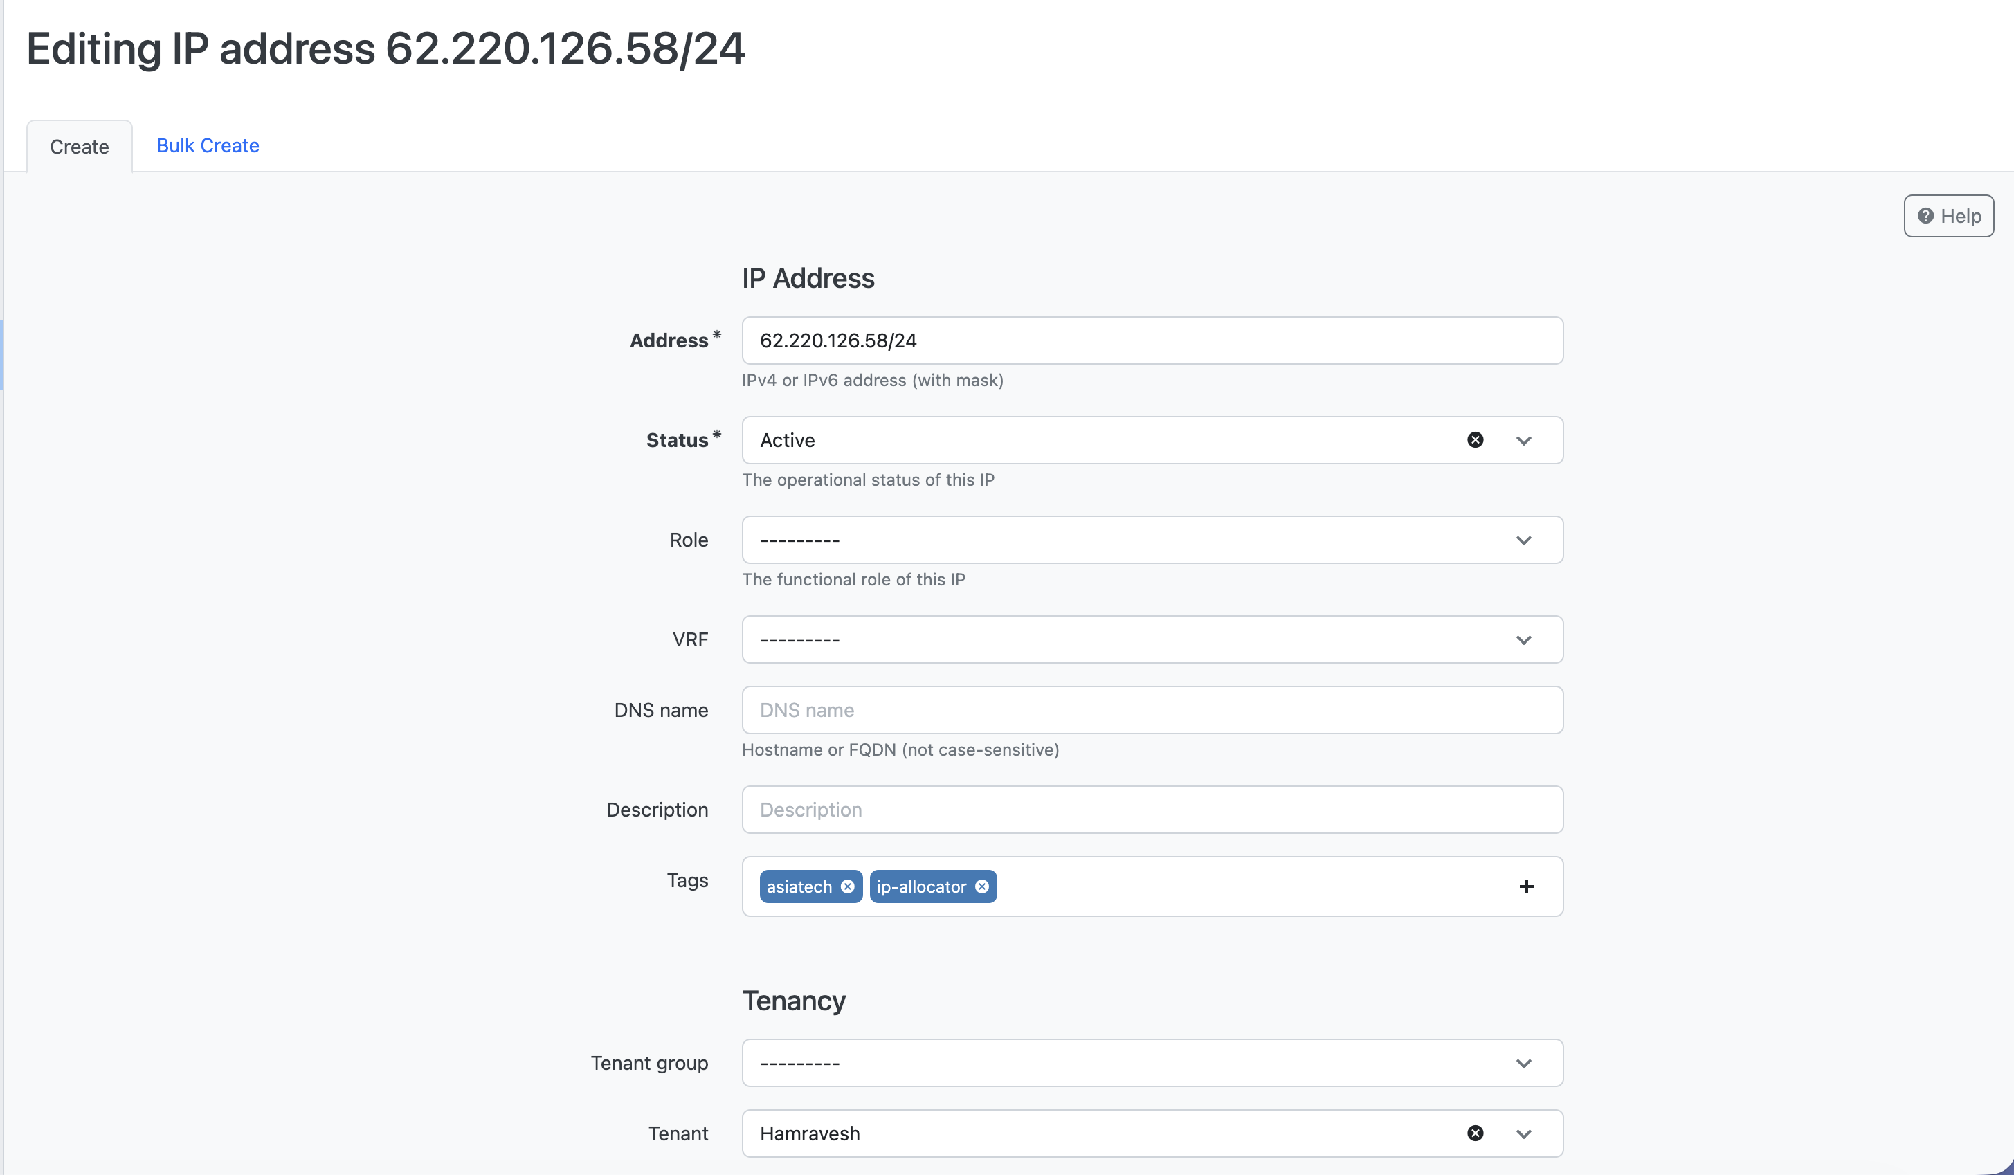The height and width of the screenshot is (1175, 2014).
Task: Remove the ip-allocator tag
Action: 982,886
